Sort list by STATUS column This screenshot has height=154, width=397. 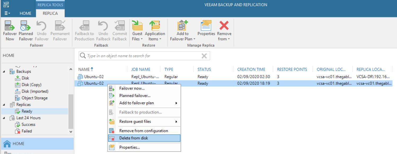[204, 69]
